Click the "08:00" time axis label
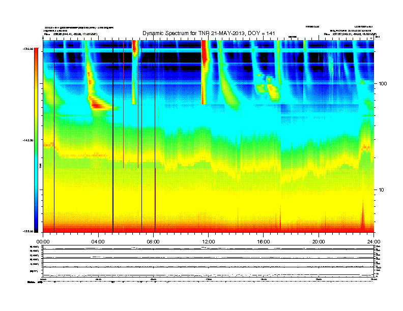403x311 pixels. [153, 242]
